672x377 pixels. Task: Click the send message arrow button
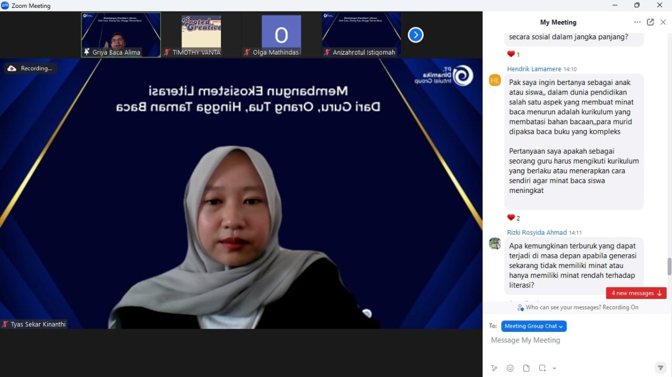pyautogui.click(x=660, y=368)
